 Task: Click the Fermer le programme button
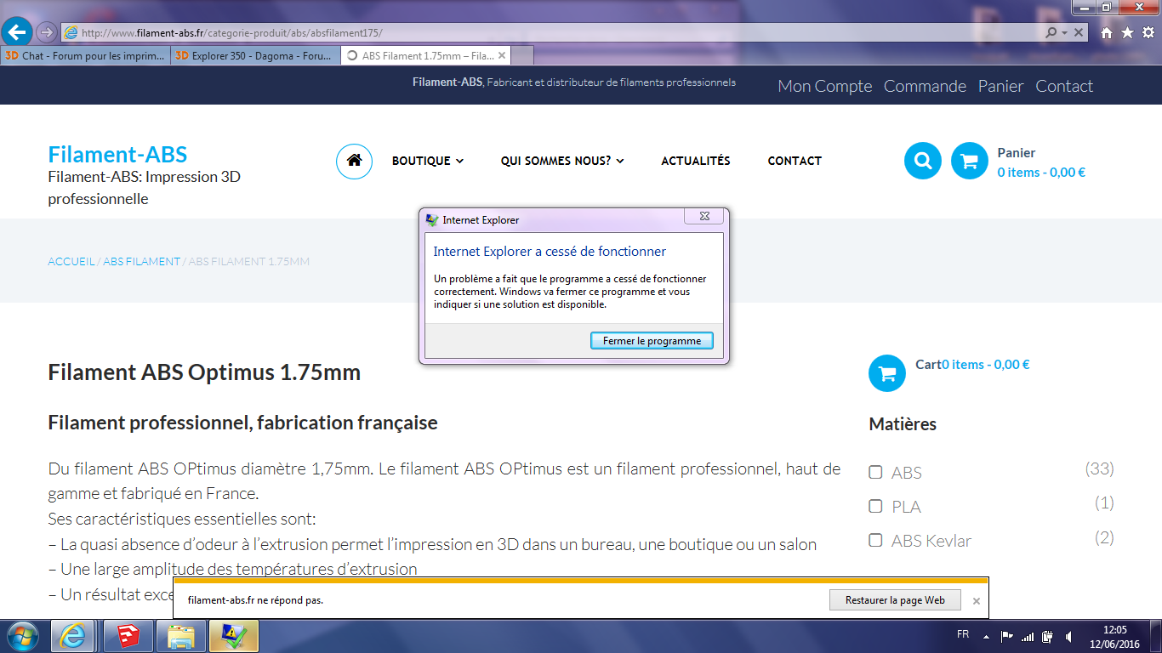tap(652, 341)
